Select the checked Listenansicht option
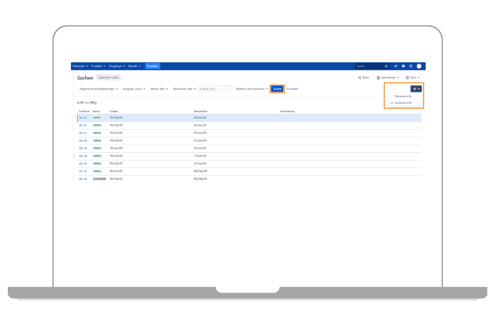 [x=403, y=103]
